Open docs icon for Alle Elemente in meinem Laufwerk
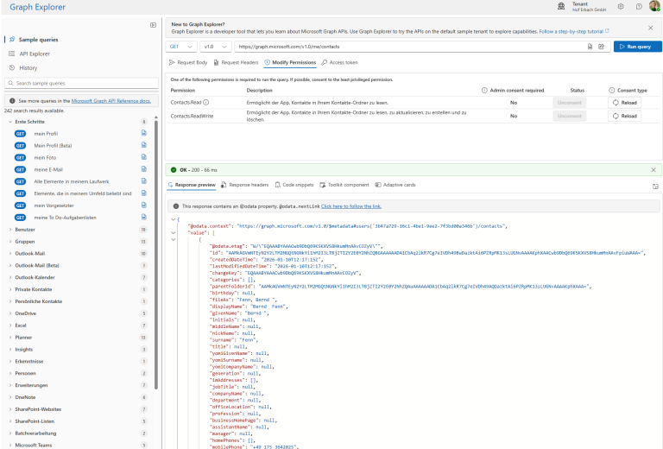This screenshot has height=449, width=663. pos(144,181)
